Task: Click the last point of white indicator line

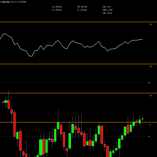Action: coord(142,39)
